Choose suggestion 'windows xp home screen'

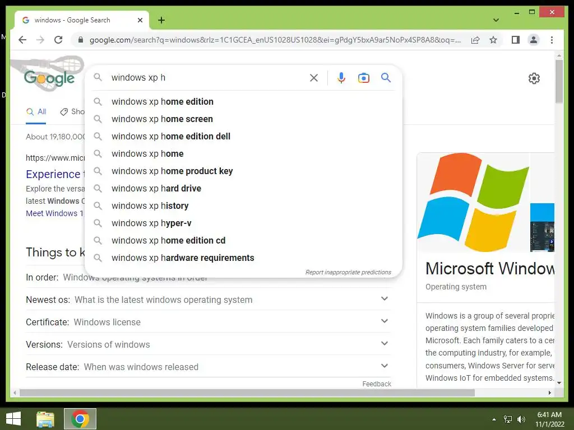point(243,119)
